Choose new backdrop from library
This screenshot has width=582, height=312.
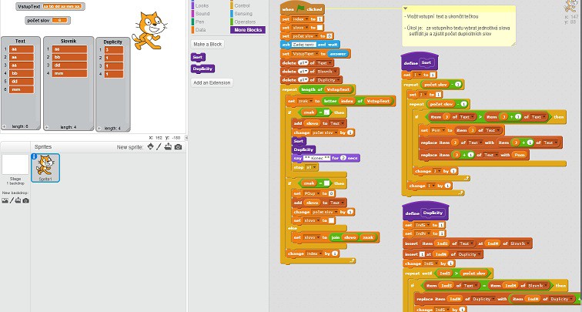click(5, 200)
